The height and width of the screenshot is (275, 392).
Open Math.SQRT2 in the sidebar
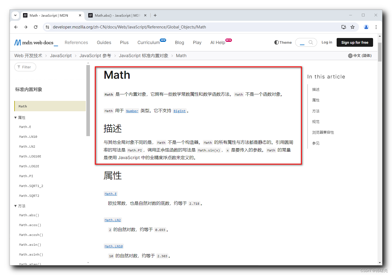29,196
